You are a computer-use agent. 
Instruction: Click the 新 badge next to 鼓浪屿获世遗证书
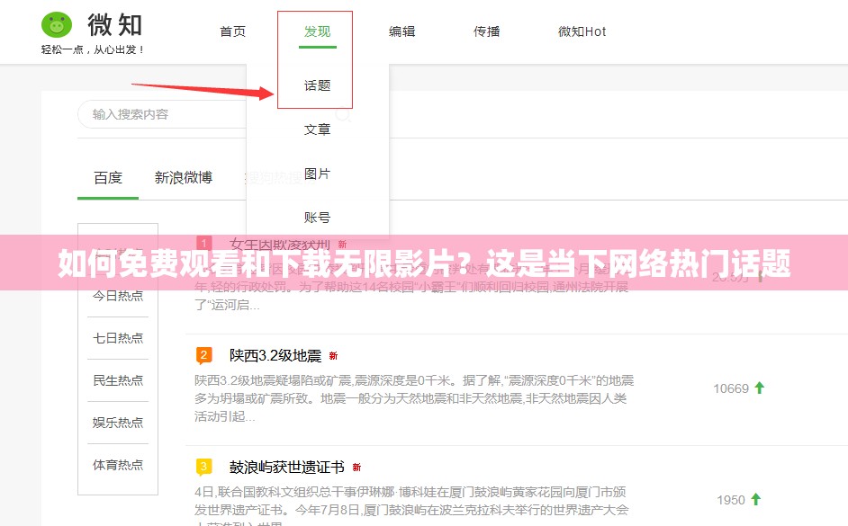click(356, 467)
